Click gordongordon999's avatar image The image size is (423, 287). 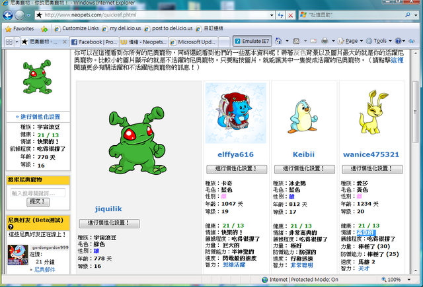click(x=18, y=255)
